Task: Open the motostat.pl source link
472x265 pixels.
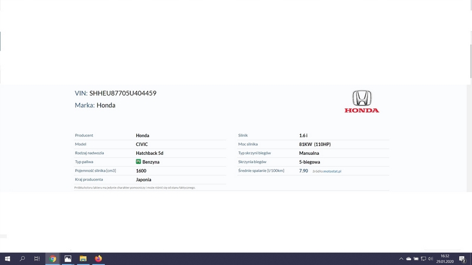Action: [332, 171]
